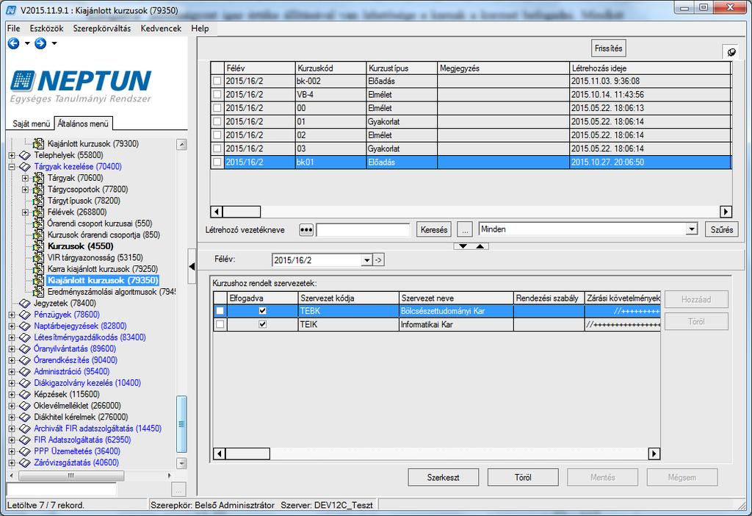Click the up triangle on the panel splitter
752x516 pixels.
[480, 246]
